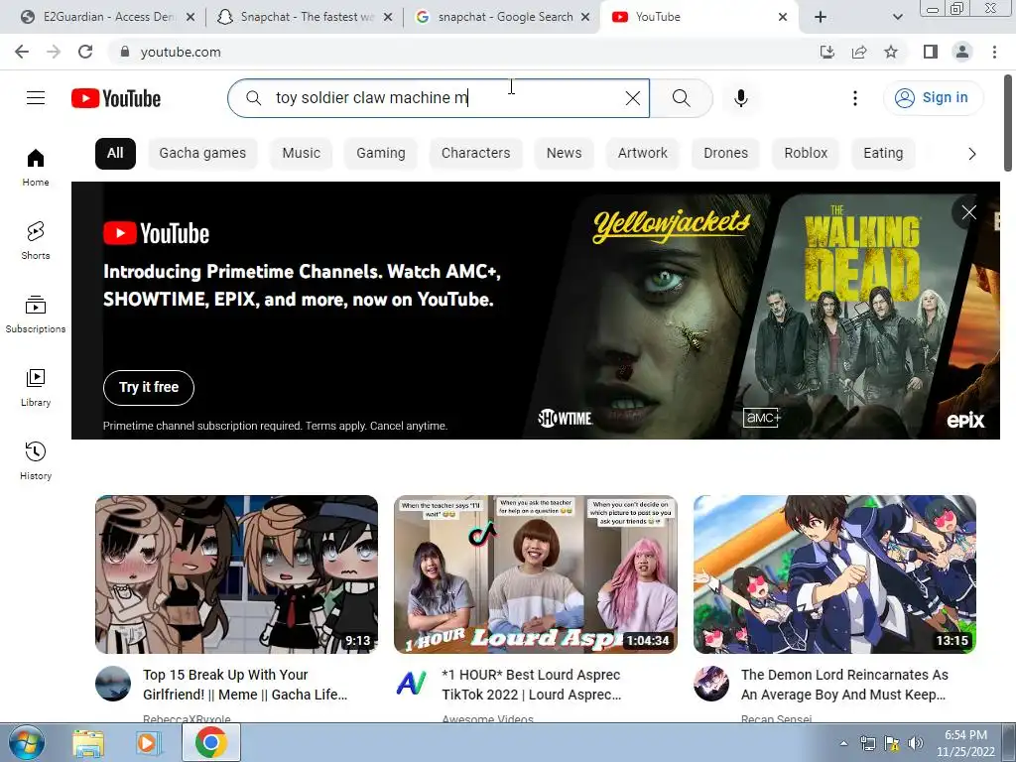Show more category chips with the right arrow

point(971,154)
